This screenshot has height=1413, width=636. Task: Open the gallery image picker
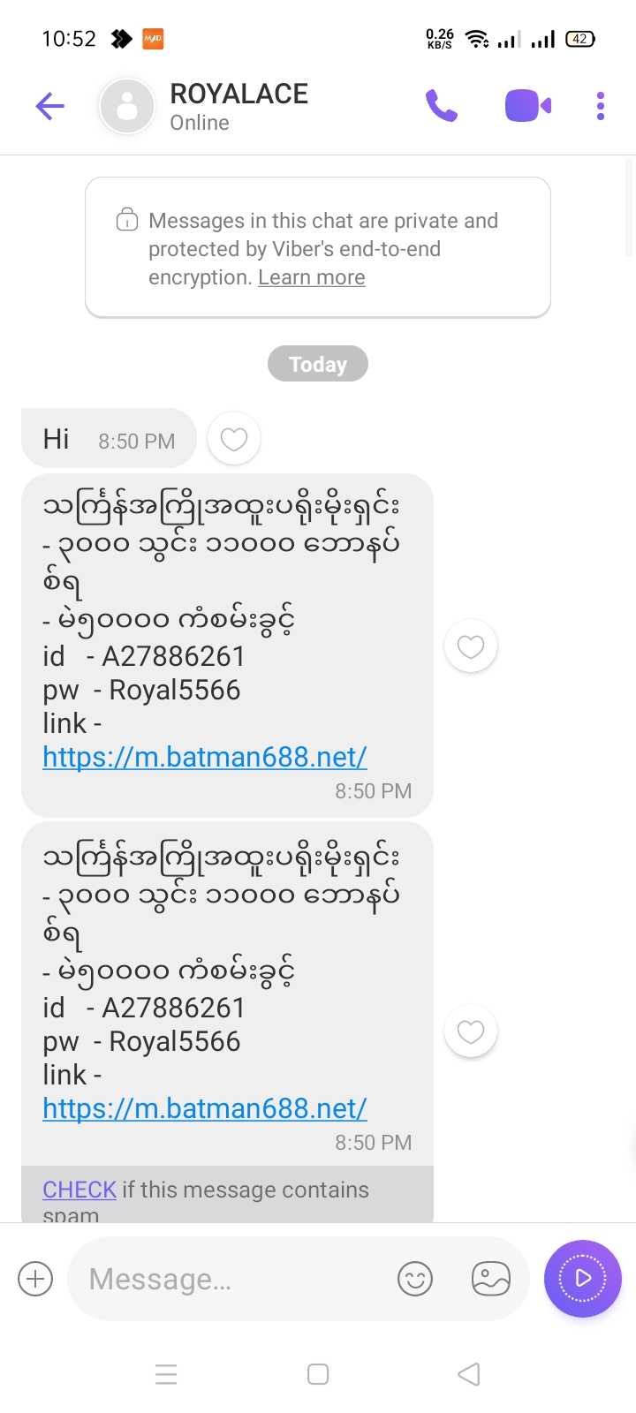tap(491, 1279)
